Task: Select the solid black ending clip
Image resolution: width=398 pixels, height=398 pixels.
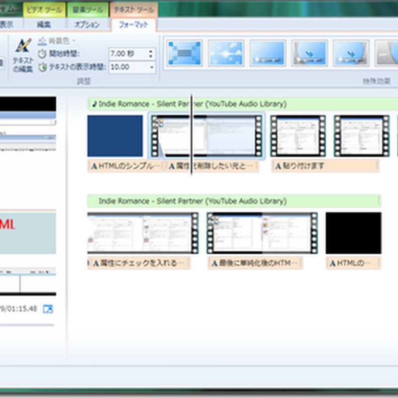Action: point(353,233)
